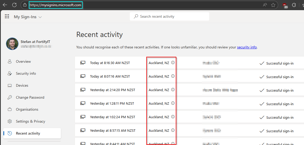Viewport: 304px width, 145px height.
Task: Click the Recent activity page heading
Action: [100, 35]
